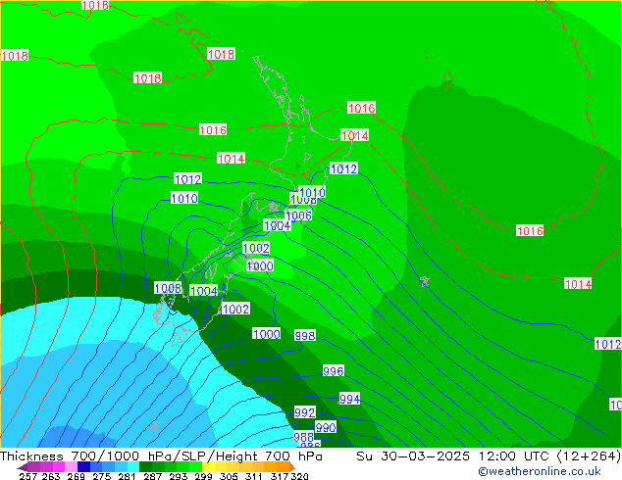The image size is (622, 480).
Task: Click the legend value 257
Action: pos(27,476)
